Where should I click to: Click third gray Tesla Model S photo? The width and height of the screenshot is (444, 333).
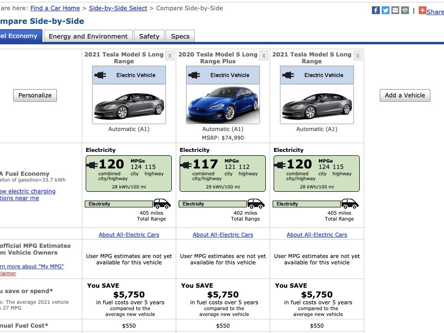(x=317, y=105)
